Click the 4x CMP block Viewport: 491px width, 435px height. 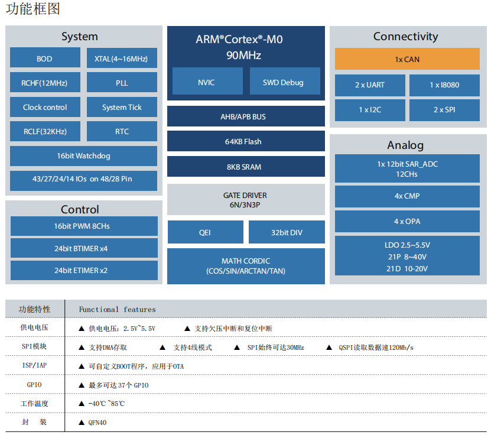407,196
